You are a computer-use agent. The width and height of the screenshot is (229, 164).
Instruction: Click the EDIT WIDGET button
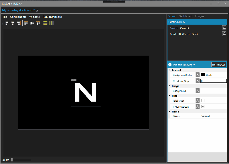tap(219, 65)
